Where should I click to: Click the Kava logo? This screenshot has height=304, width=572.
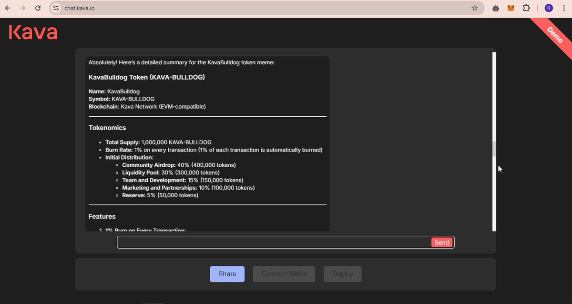[x=33, y=32]
